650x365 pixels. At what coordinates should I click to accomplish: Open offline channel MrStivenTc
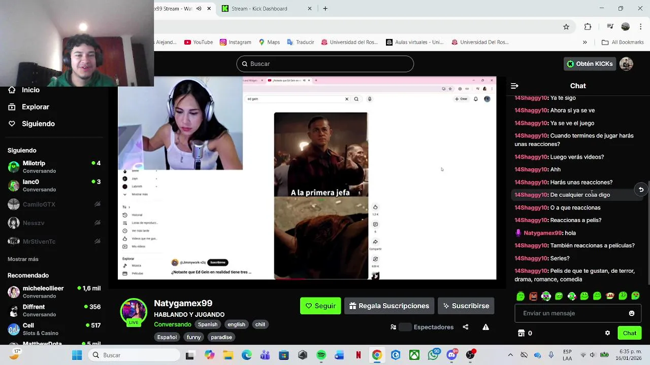click(x=54, y=242)
